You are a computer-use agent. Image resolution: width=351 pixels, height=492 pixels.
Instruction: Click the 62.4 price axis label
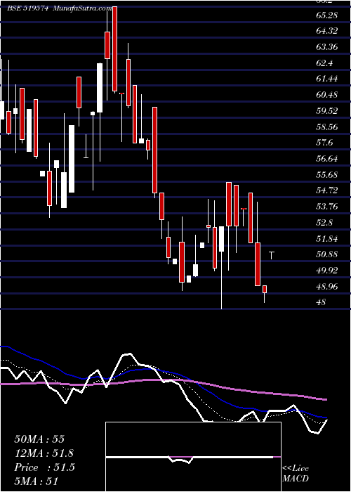(x=324, y=63)
